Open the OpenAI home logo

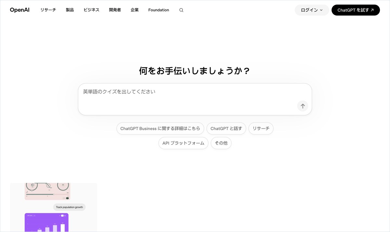pos(19,10)
